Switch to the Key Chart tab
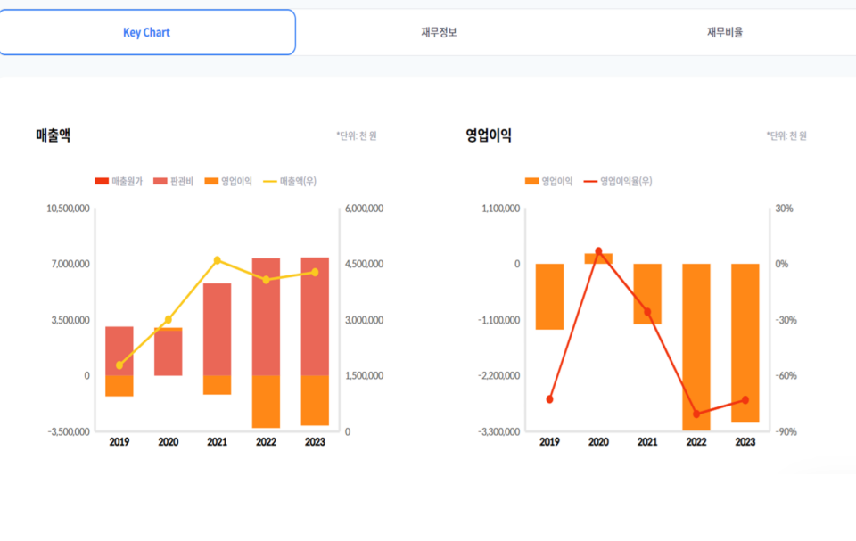The image size is (856, 541). click(x=147, y=33)
